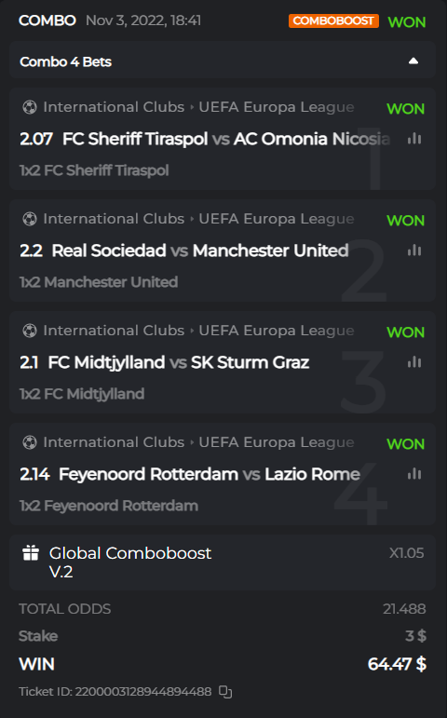Select International Clubs in third bet breadcrumb

click(114, 331)
